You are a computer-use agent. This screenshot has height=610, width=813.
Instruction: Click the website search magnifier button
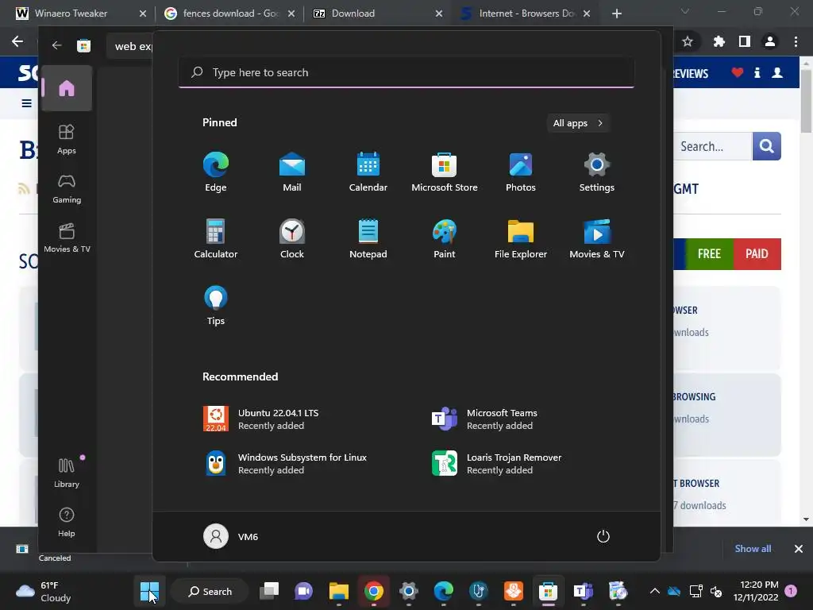(x=766, y=146)
